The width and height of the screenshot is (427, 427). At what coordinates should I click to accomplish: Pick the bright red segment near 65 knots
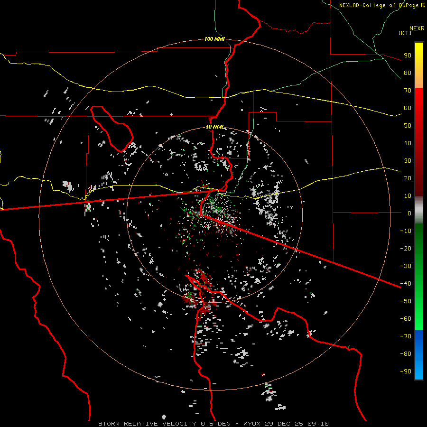click(x=419, y=100)
